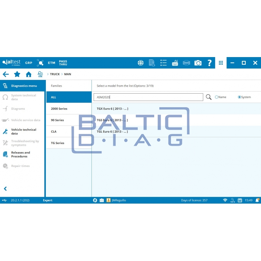This screenshot has height=261, width=261.
Task: Click the printer icon
Action: (187, 63)
